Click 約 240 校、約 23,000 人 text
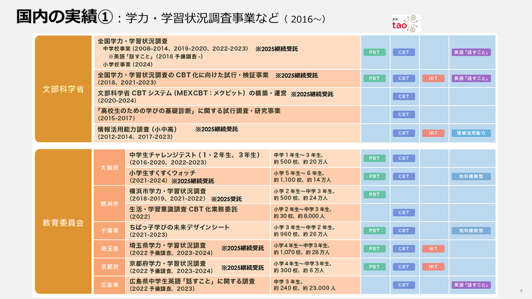532x299 pixels. pos(305,288)
